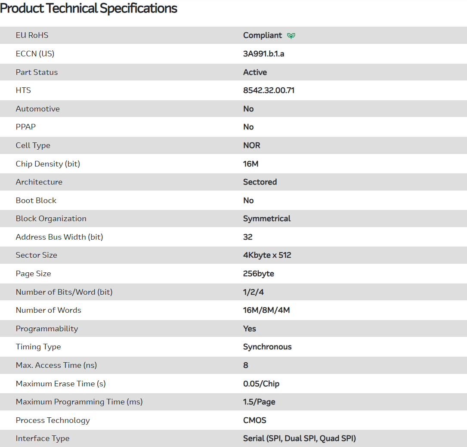The width and height of the screenshot is (467, 447).
Task: Click the Page Size value 256byte
Action: (258, 274)
